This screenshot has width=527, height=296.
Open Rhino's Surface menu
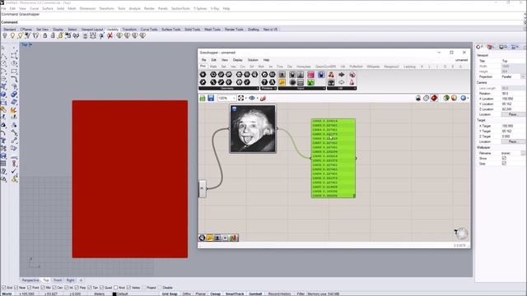pyautogui.click(x=48, y=8)
